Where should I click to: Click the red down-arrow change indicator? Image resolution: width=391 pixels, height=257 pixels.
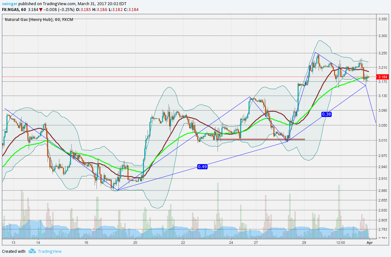click(41, 9)
